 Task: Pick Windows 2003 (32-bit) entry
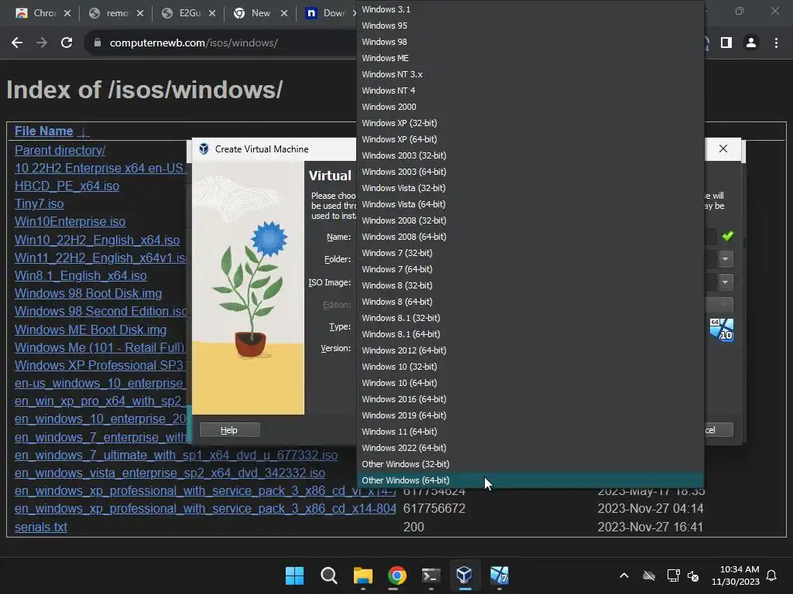[x=530, y=155]
